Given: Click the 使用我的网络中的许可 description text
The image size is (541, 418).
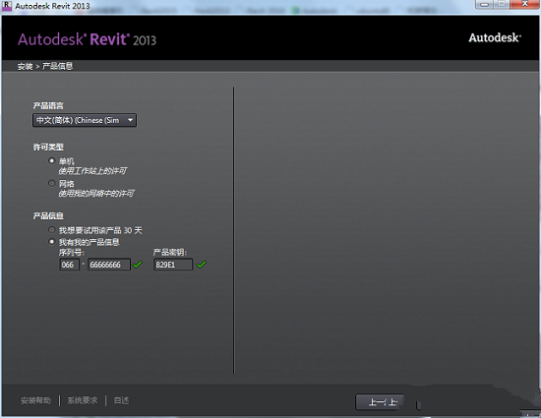Looking at the screenshot, I should (96, 193).
